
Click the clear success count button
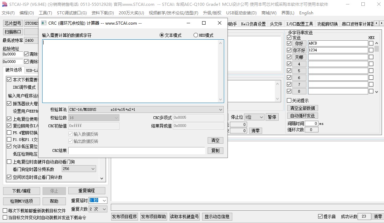tap(377, 217)
